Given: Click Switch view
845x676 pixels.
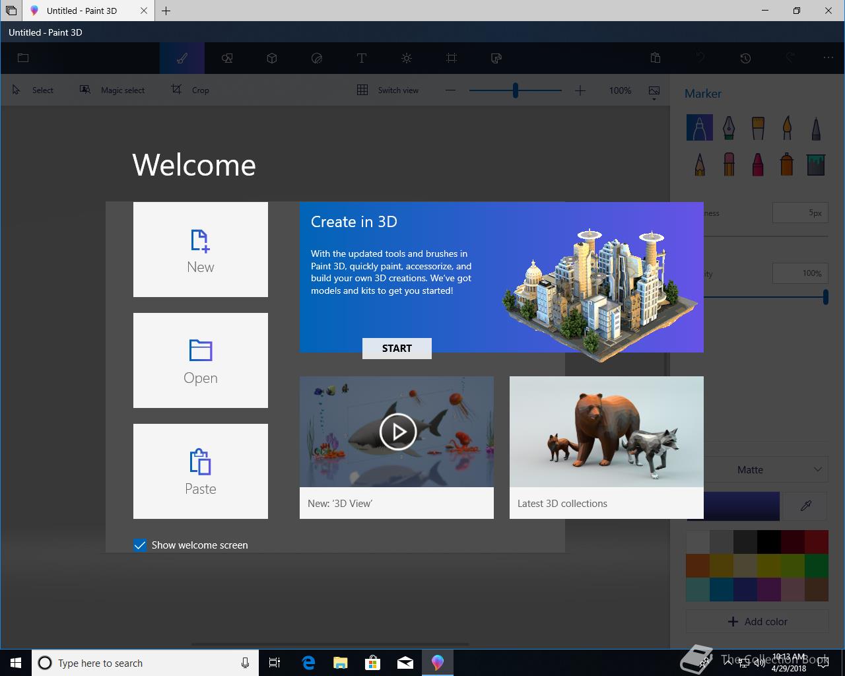Looking at the screenshot, I should click(x=388, y=90).
